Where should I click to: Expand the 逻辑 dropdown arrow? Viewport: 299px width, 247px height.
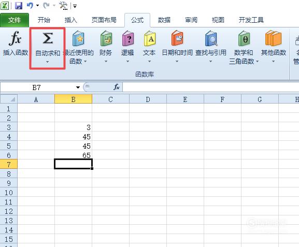(128, 62)
